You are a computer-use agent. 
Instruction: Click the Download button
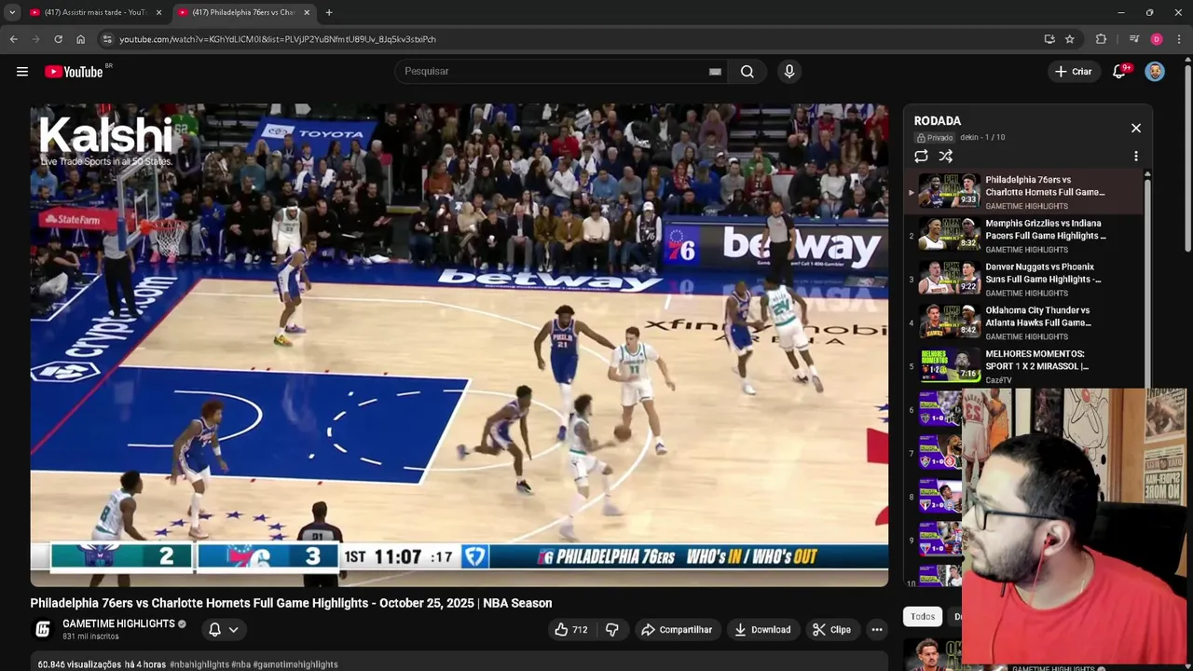pos(761,630)
